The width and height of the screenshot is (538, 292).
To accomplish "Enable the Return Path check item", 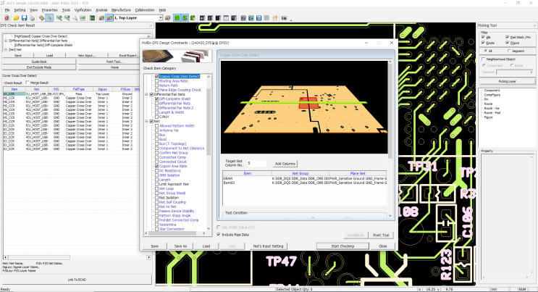I will tap(157, 85).
